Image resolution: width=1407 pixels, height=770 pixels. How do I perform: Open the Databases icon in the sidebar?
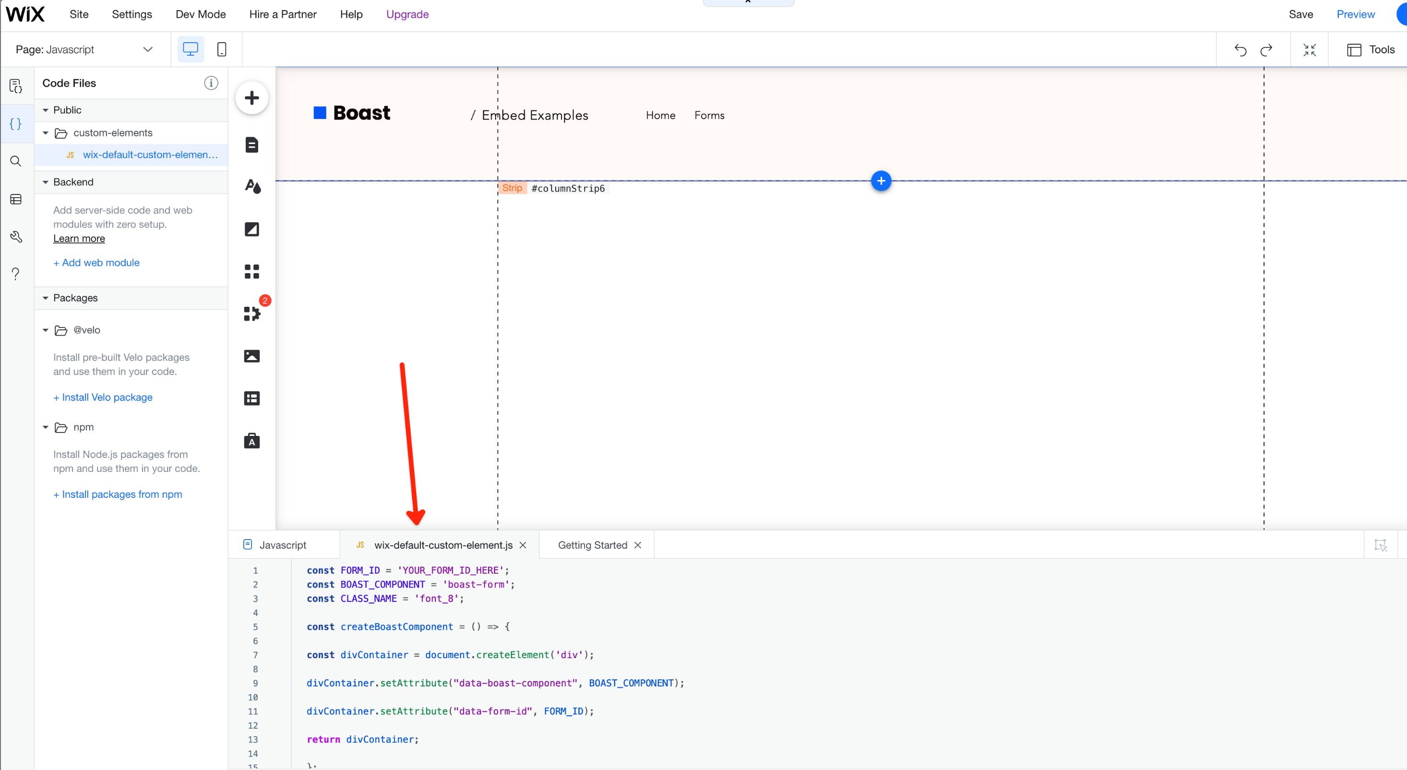pos(16,200)
